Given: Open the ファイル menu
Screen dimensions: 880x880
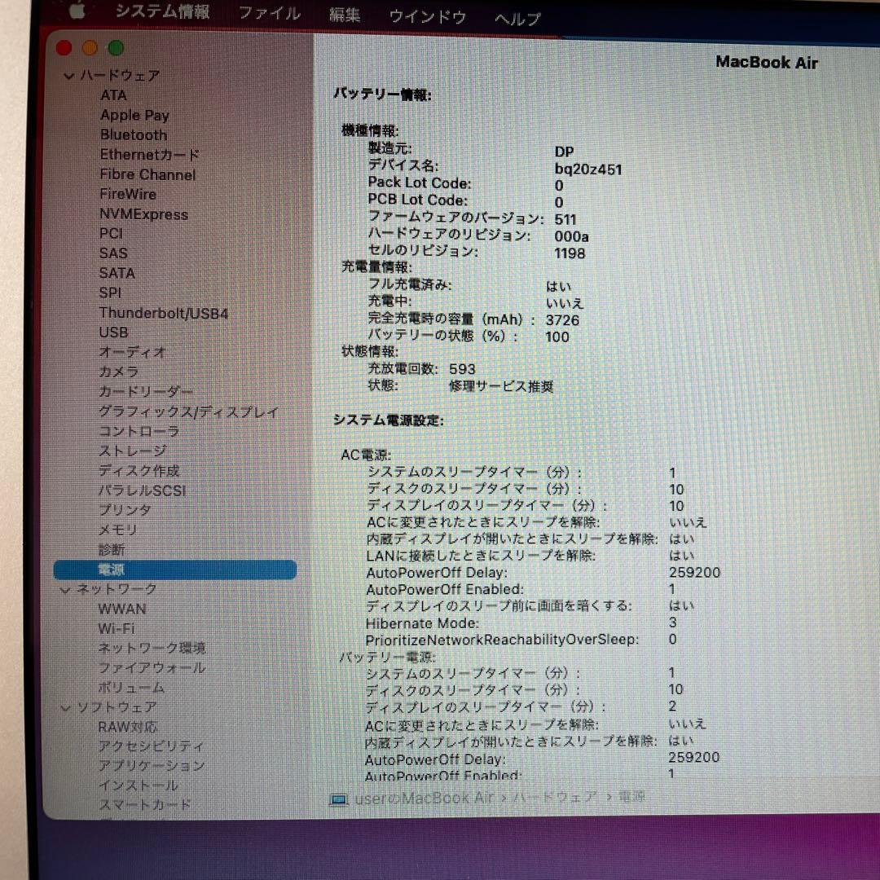Looking at the screenshot, I should [x=270, y=14].
